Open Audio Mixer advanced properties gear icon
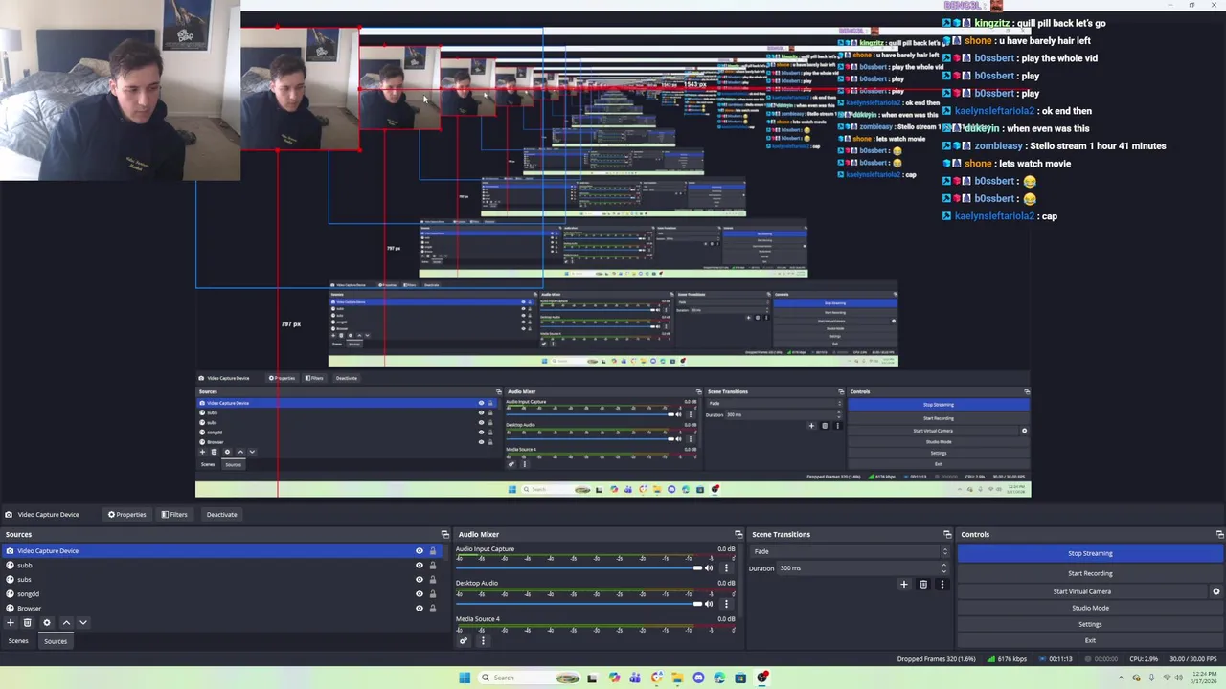1226x689 pixels. tap(464, 640)
